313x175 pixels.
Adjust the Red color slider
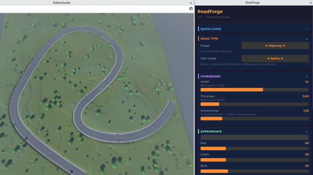(x=254, y=149)
